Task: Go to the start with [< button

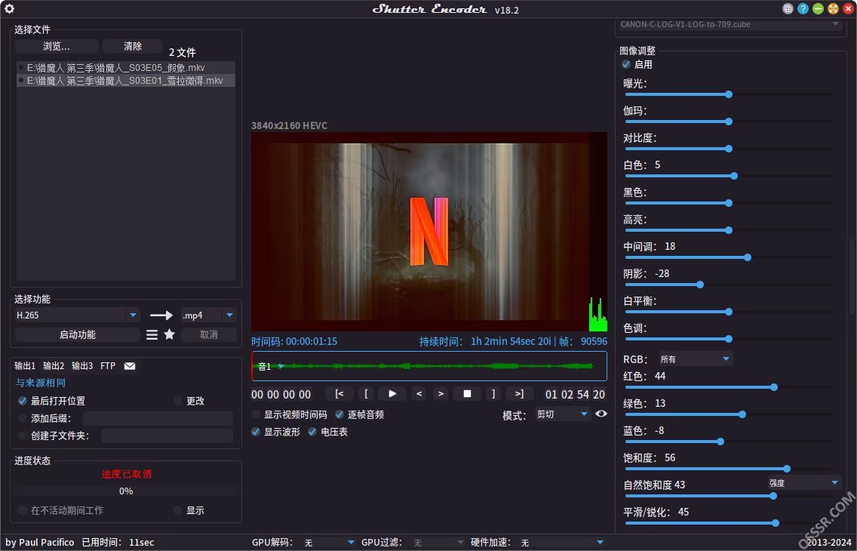Action: click(x=339, y=393)
